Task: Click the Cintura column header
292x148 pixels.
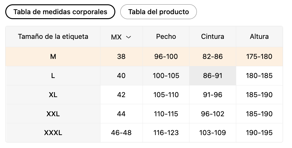Action: pyautogui.click(x=212, y=37)
